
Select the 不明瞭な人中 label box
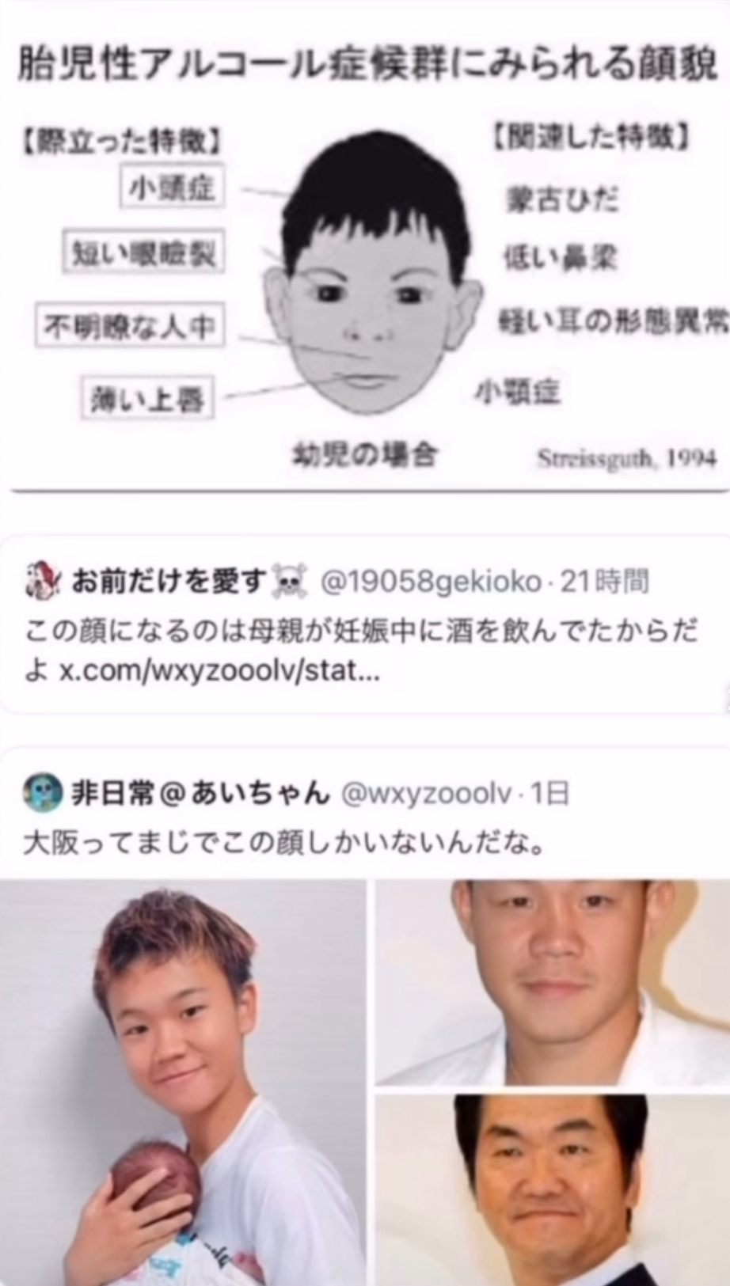130,325
